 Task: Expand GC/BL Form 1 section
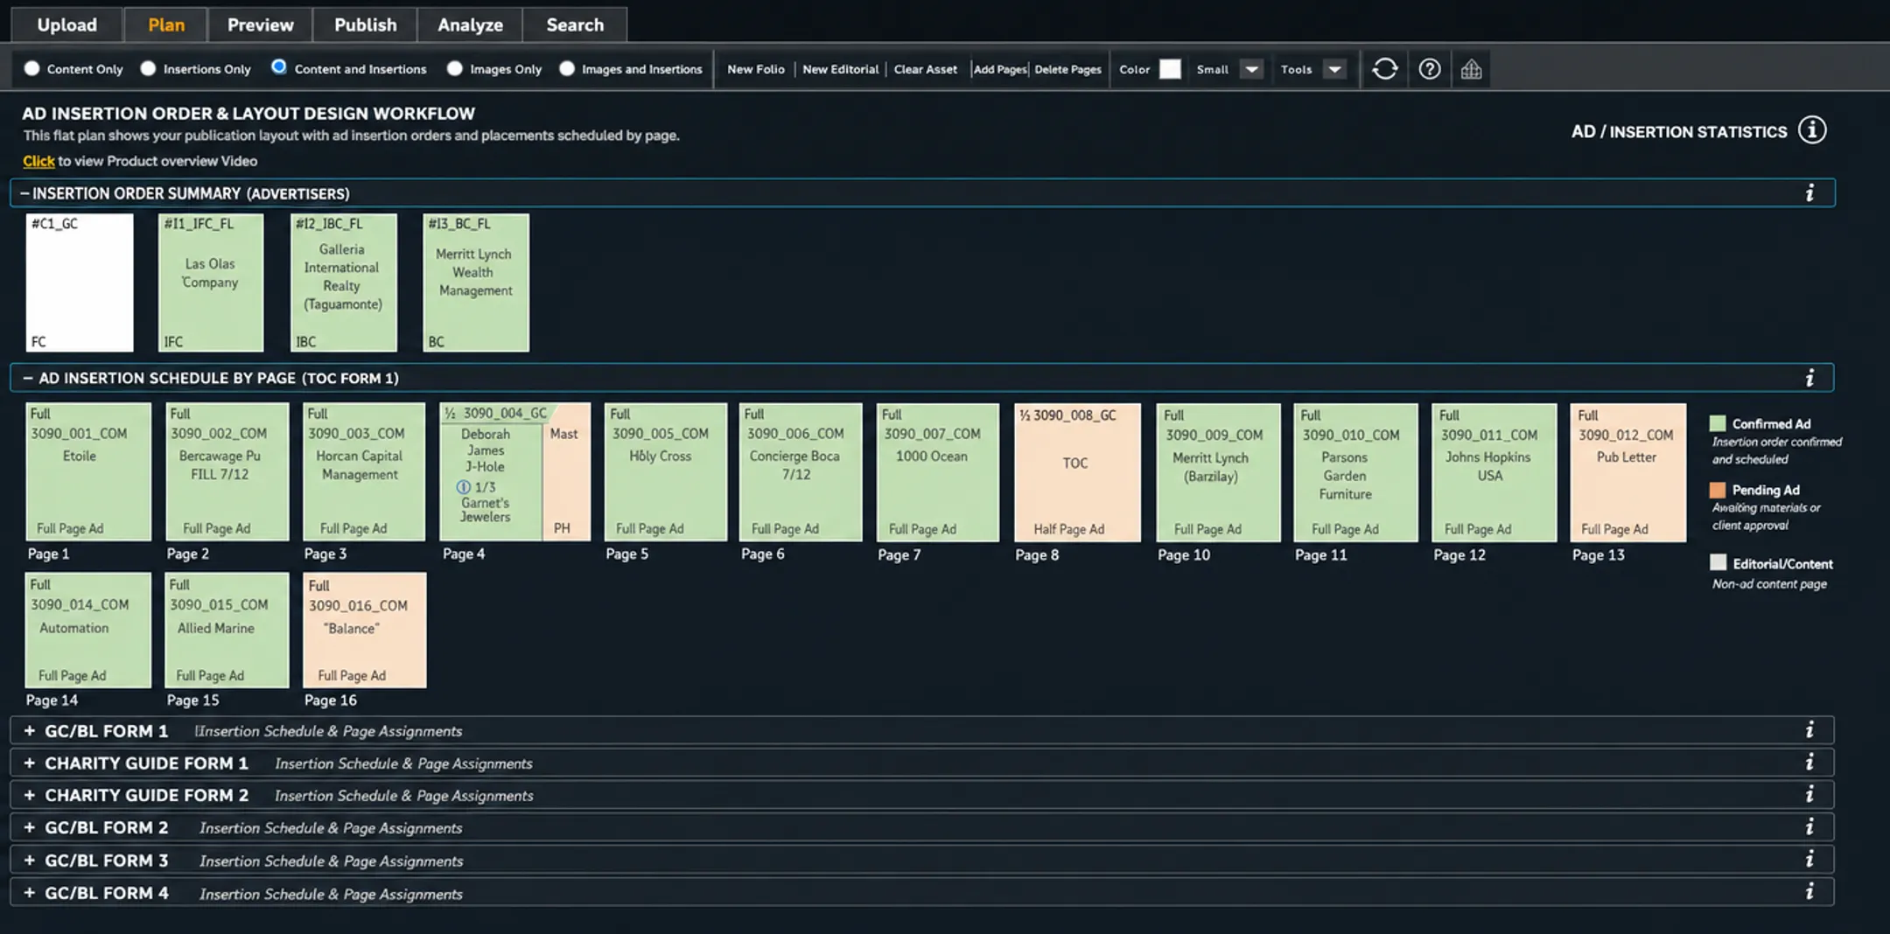pyautogui.click(x=30, y=730)
